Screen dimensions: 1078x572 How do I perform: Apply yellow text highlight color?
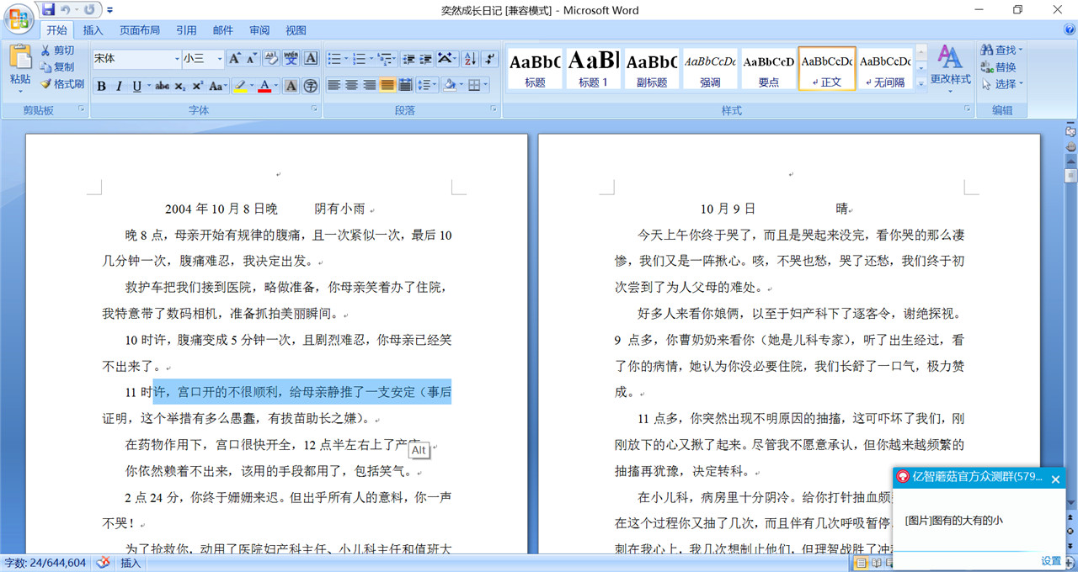240,86
